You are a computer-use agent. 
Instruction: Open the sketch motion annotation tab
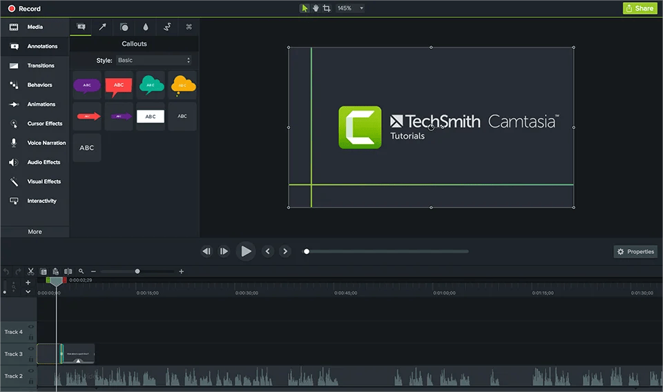166,27
